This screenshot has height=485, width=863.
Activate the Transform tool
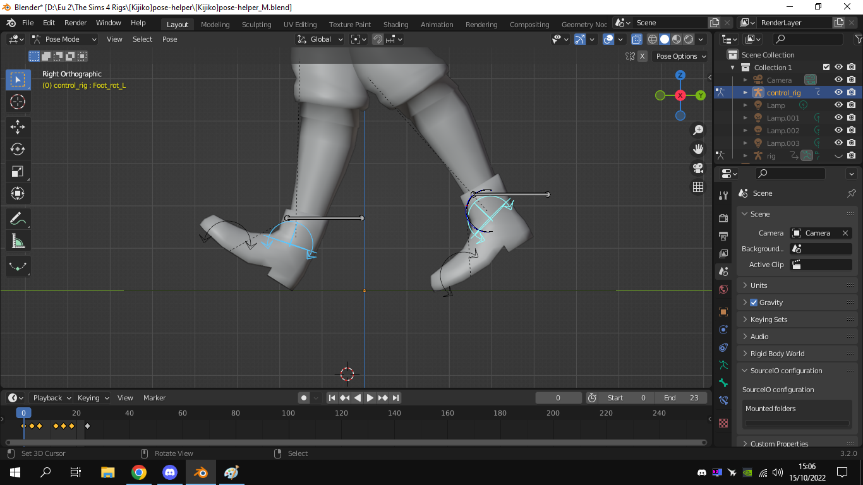pos(18,193)
